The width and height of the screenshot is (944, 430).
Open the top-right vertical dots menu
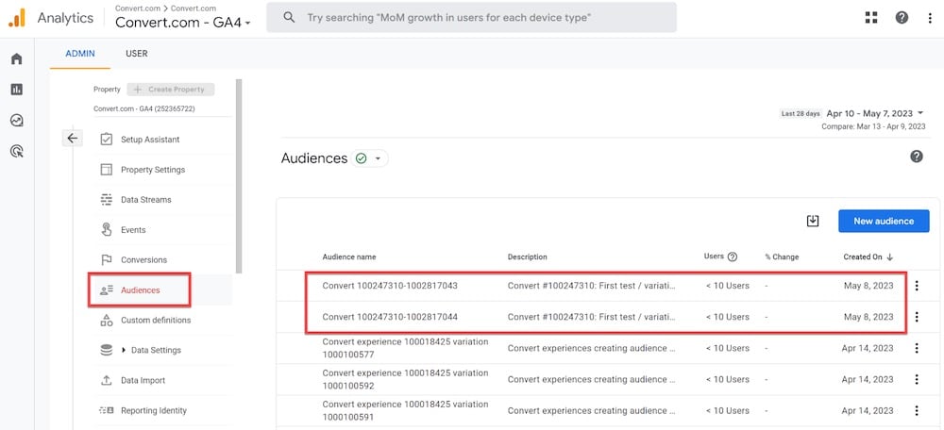(x=930, y=17)
